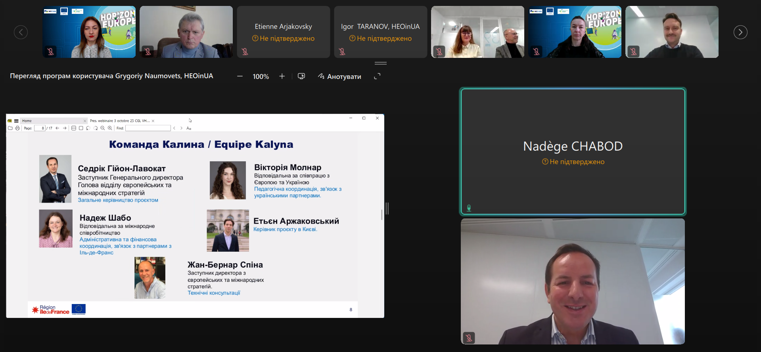
Task: Expand shared content to full screen
Action: pyautogui.click(x=377, y=76)
